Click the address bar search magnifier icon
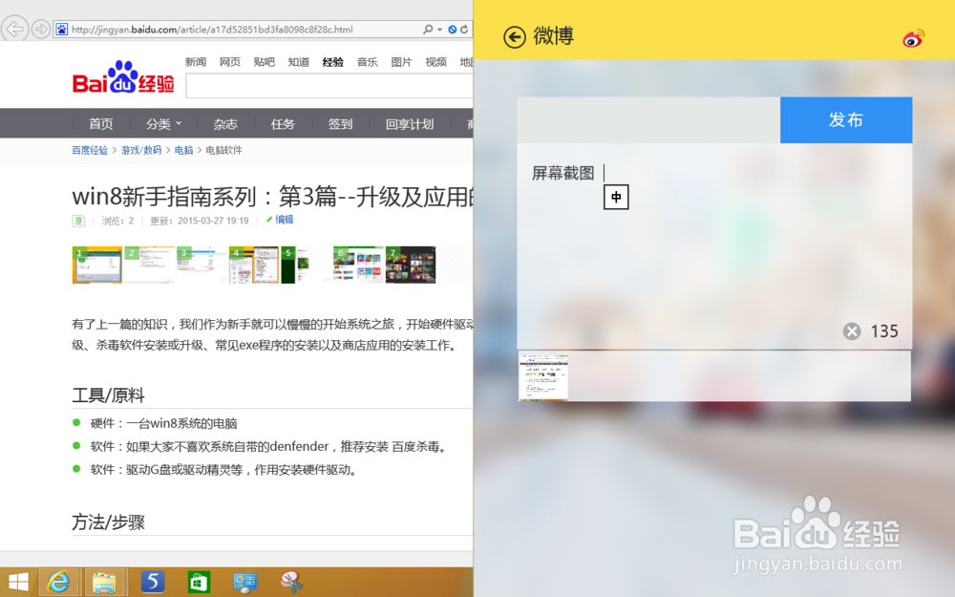Image resolution: width=955 pixels, height=597 pixels. click(x=428, y=30)
